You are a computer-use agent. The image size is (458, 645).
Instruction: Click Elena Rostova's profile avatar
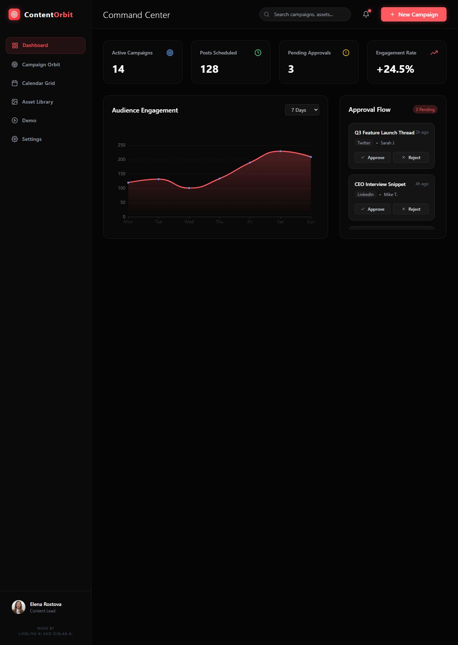click(19, 607)
